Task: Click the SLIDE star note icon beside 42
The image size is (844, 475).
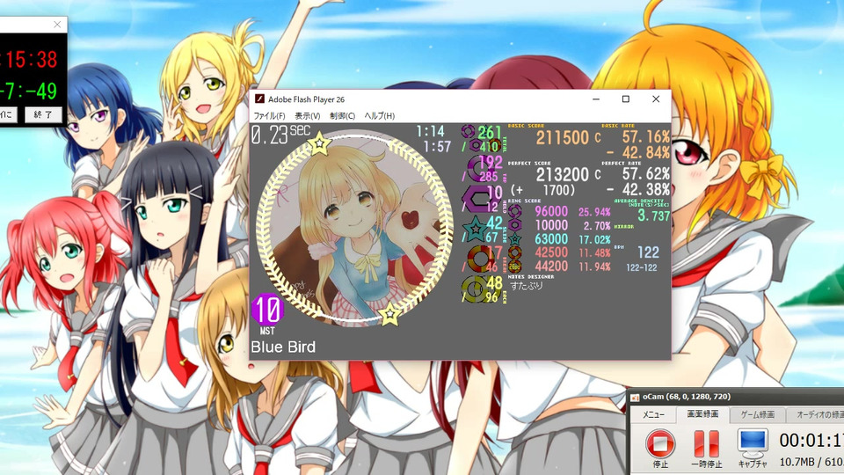Action: [x=476, y=229]
